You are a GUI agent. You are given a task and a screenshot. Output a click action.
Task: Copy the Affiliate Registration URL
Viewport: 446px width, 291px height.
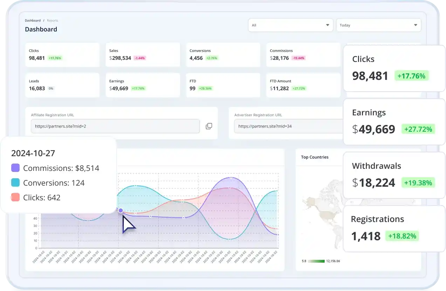[209, 126]
